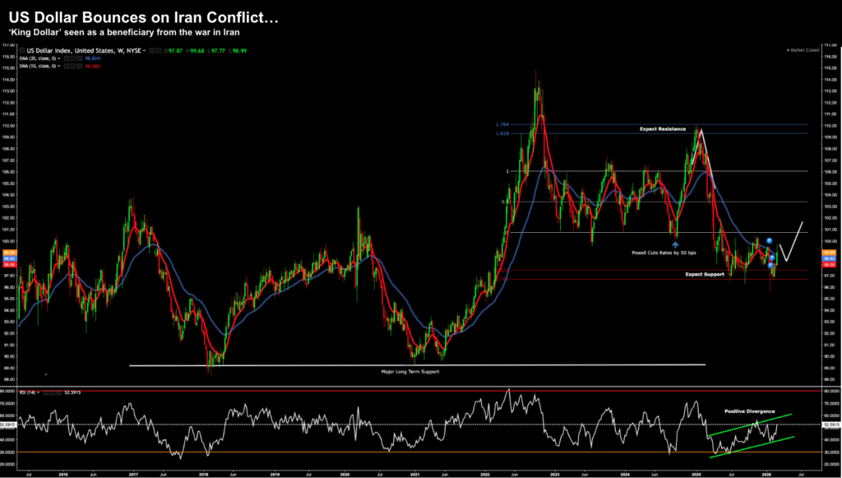The image size is (842, 478).
Task: Click the Positive Divergence annotation in the RSI pane
Action: click(x=748, y=410)
